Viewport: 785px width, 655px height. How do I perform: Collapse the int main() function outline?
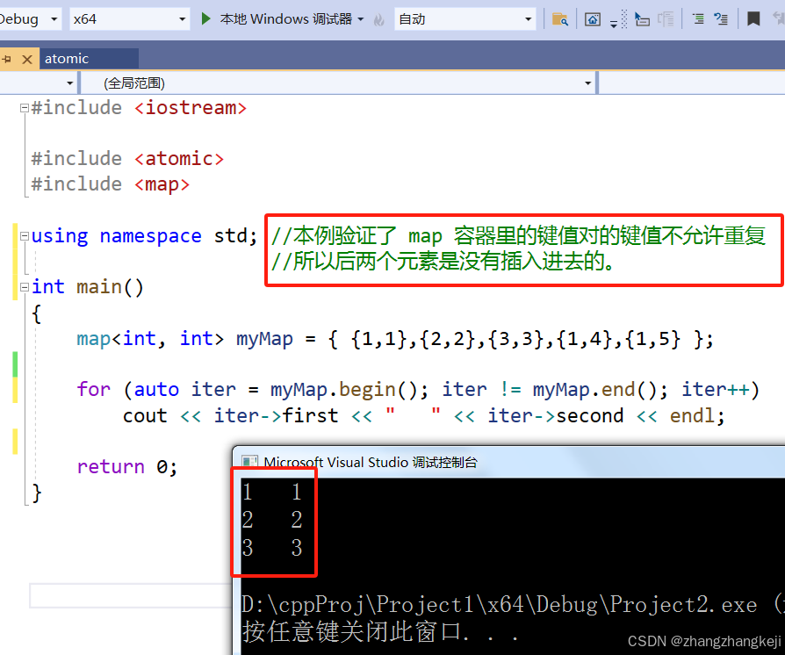click(24, 287)
